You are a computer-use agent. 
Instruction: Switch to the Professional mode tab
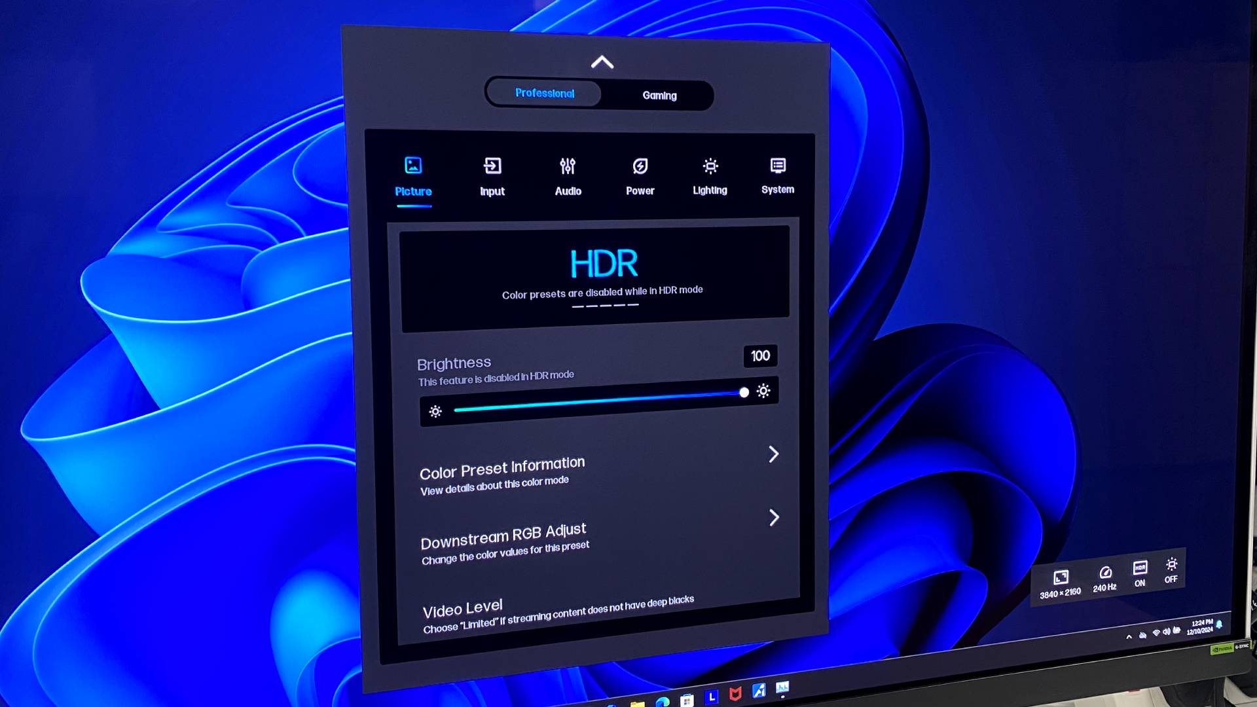(545, 93)
